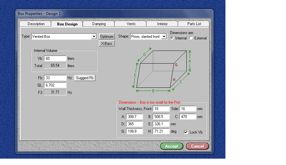Cancel the Box Properties dialog
This screenshot has height=165, width=286.
click(x=197, y=146)
